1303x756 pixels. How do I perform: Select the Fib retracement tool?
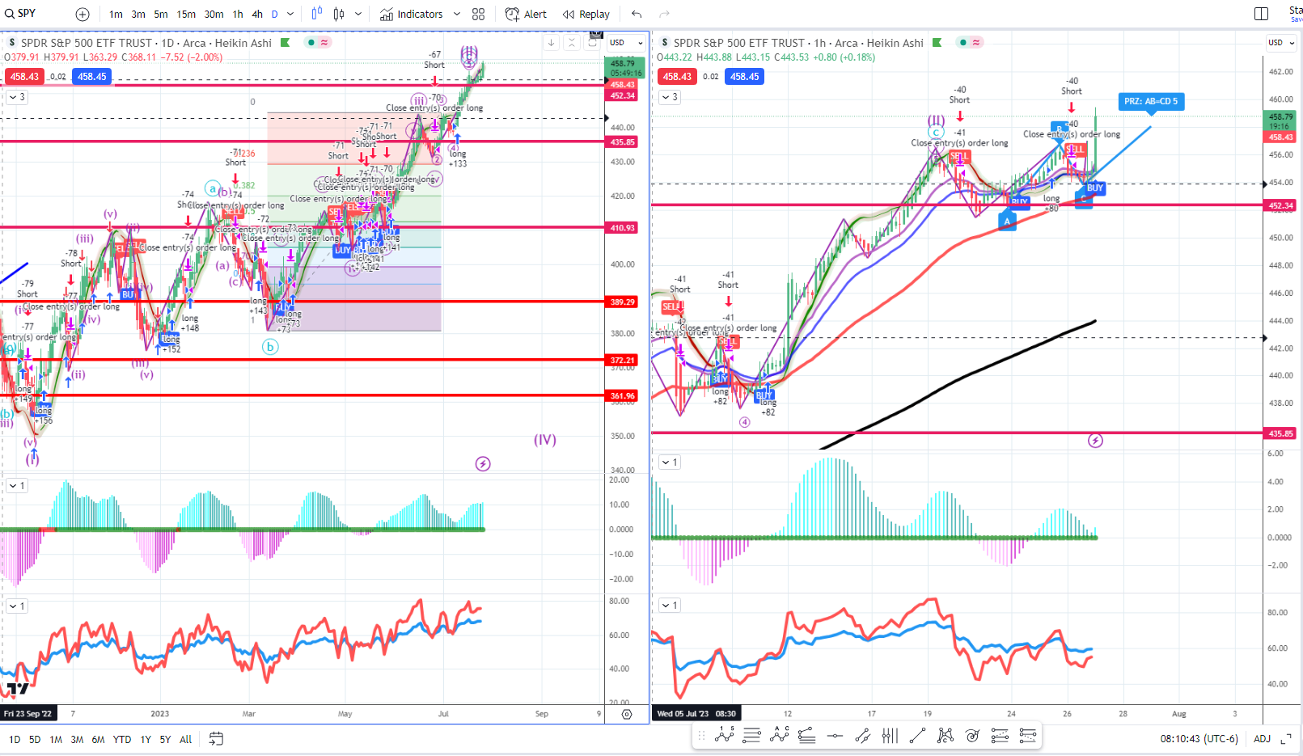[751, 735]
